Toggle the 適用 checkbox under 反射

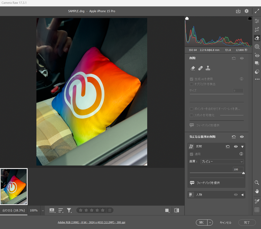click(x=191, y=154)
